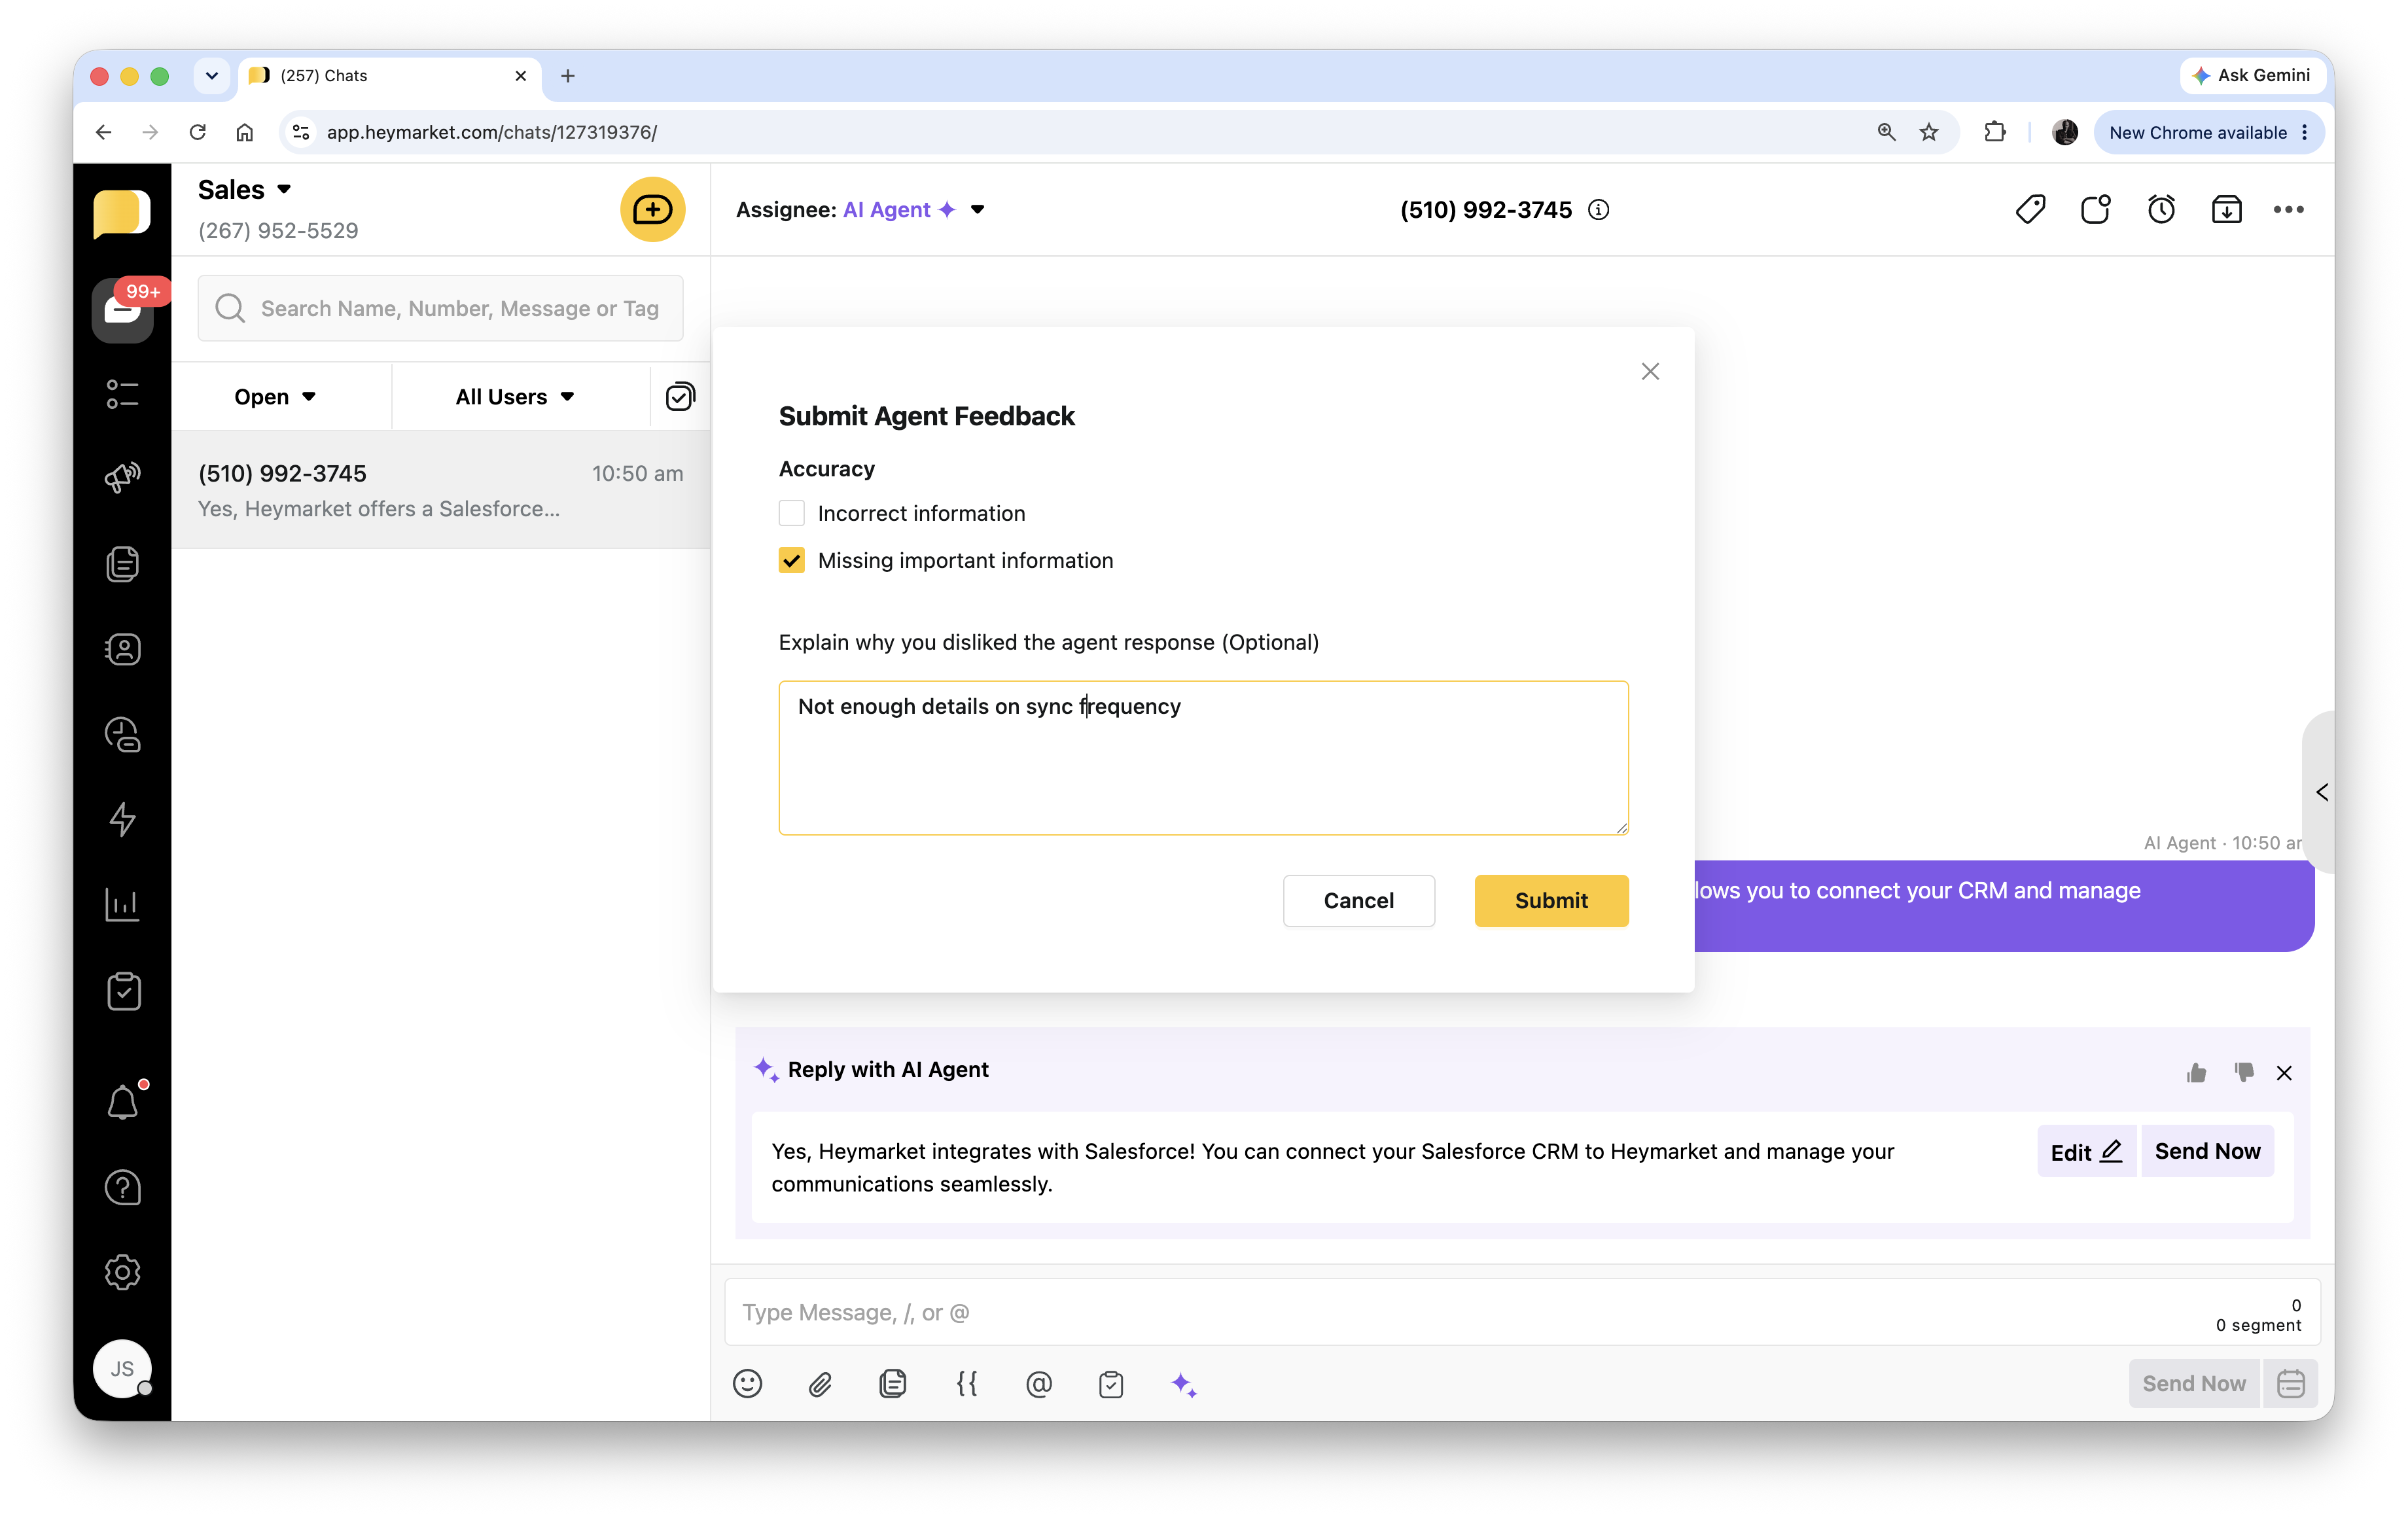Viewport: 2408px width, 1518px height.
Task: Open the tag icon in chat header
Action: coord(2030,210)
